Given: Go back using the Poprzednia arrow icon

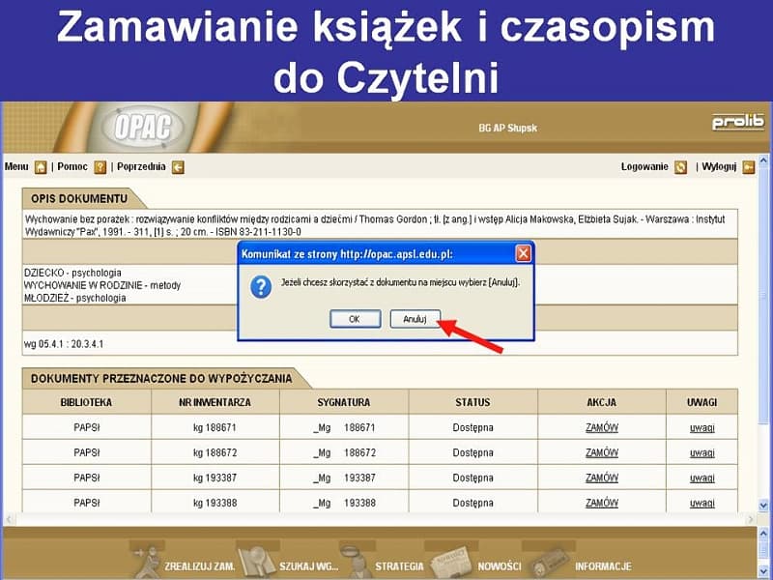Looking at the screenshot, I should 177,167.
